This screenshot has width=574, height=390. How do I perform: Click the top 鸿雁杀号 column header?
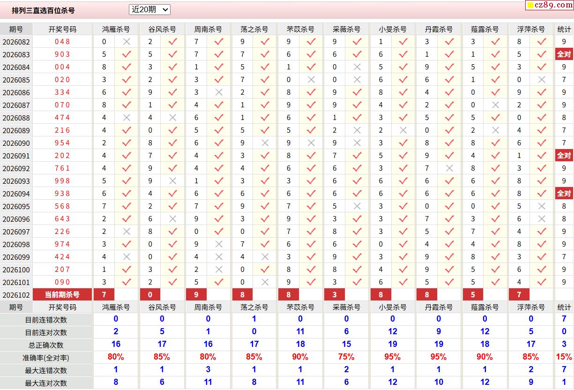[116, 29]
